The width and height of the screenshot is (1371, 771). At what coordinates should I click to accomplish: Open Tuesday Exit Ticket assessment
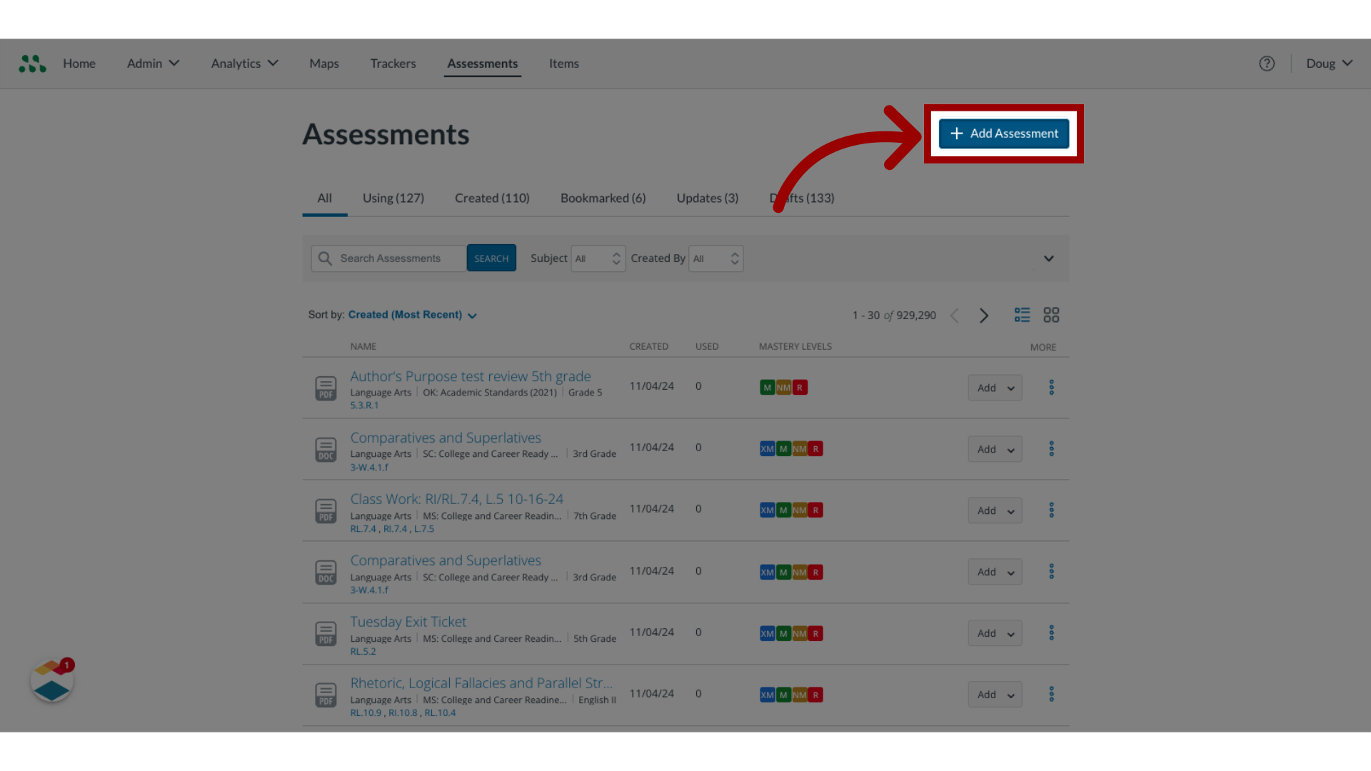[x=408, y=622]
